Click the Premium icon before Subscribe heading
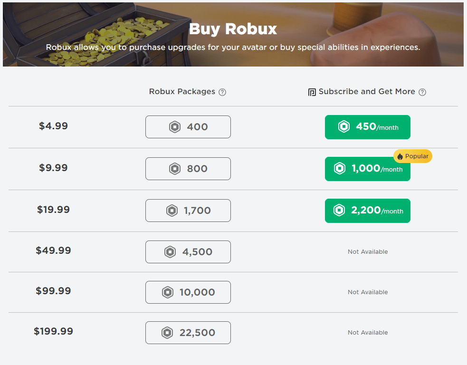This screenshot has width=467, height=365. (312, 92)
